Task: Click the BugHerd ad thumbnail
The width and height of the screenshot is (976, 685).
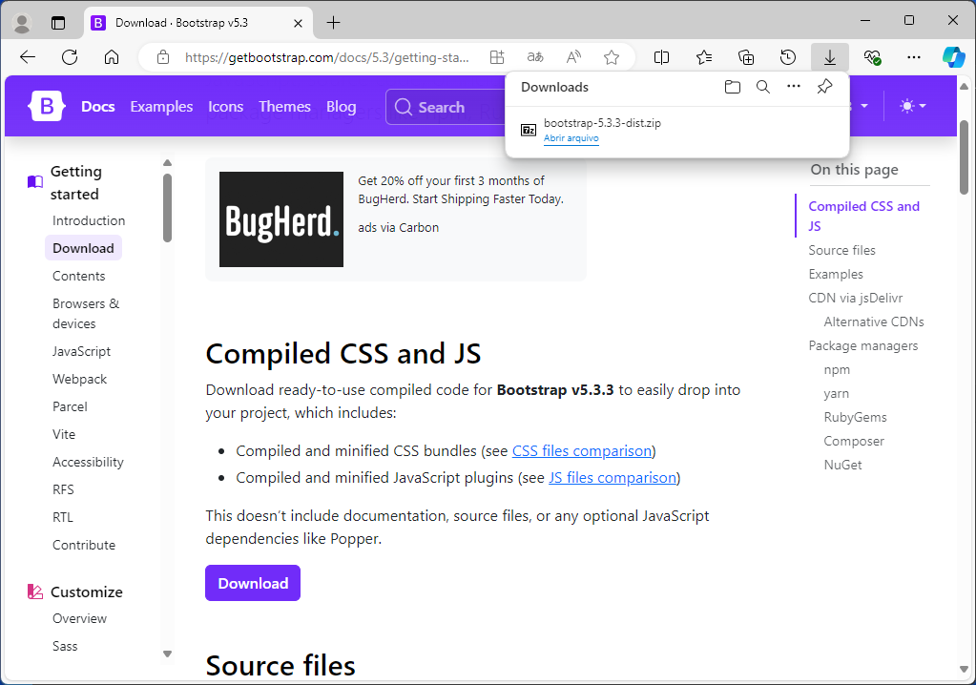Action: (281, 219)
